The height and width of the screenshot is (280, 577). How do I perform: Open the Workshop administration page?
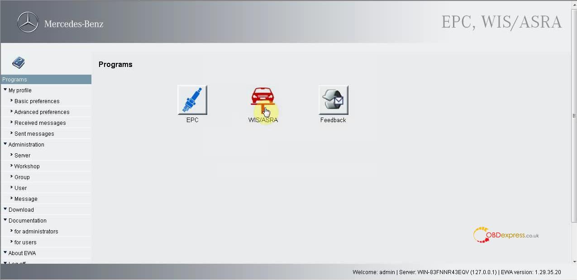click(27, 166)
